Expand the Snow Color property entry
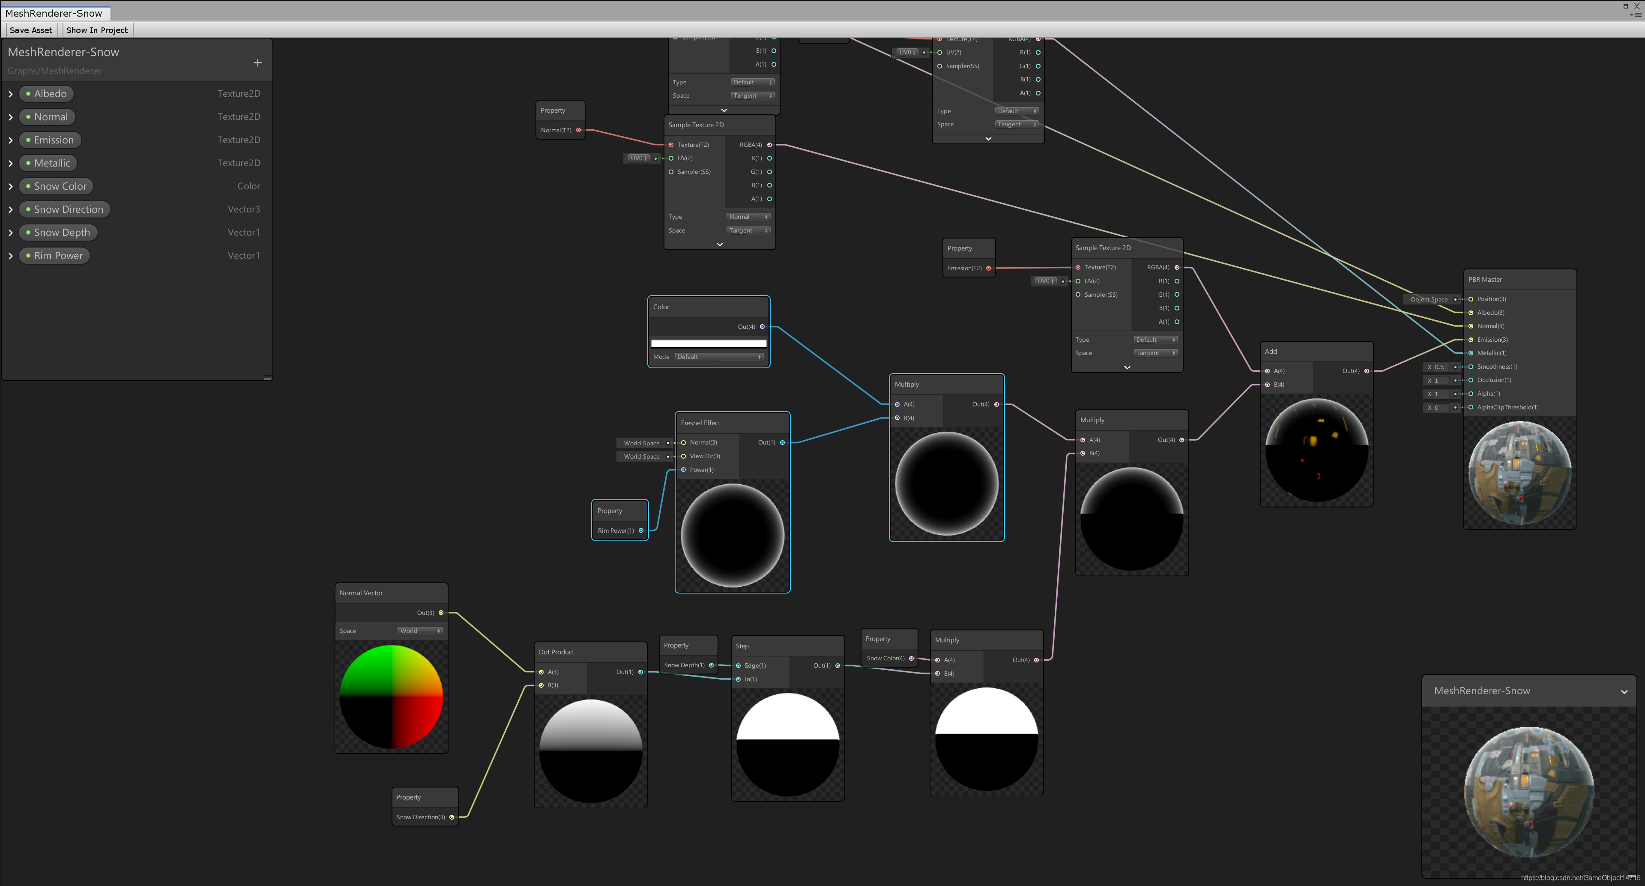Viewport: 1645px width, 886px height. (x=11, y=186)
